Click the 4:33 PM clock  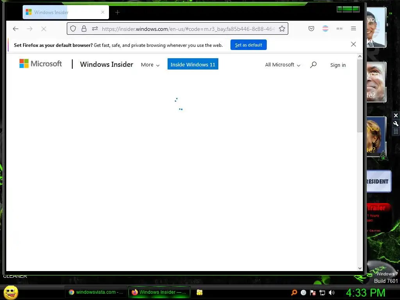[x=366, y=293]
